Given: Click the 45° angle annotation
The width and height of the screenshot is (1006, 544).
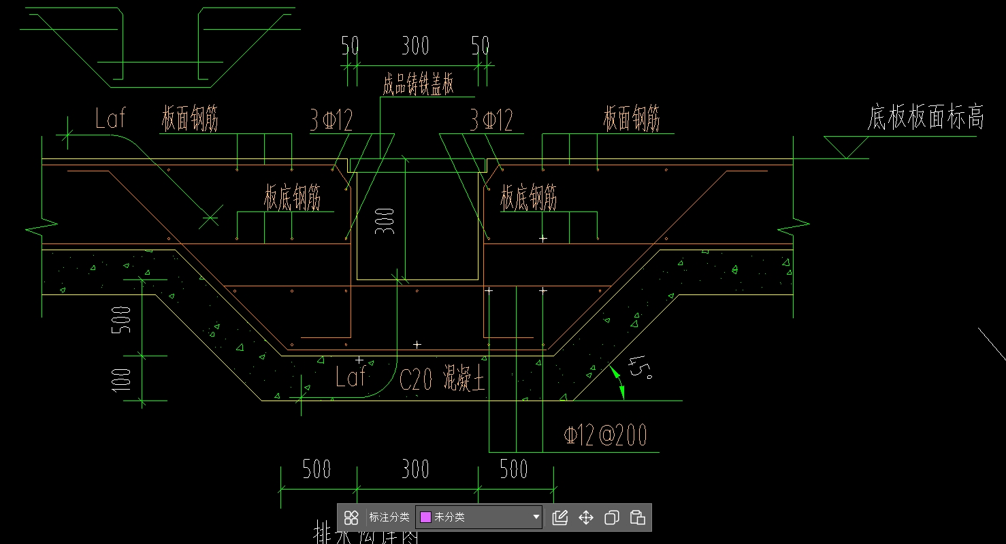Looking at the screenshot, I should (640, 369).
